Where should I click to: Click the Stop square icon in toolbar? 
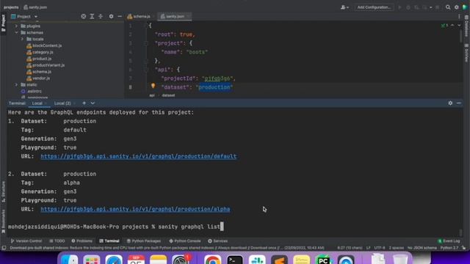[x=438, y=7]
